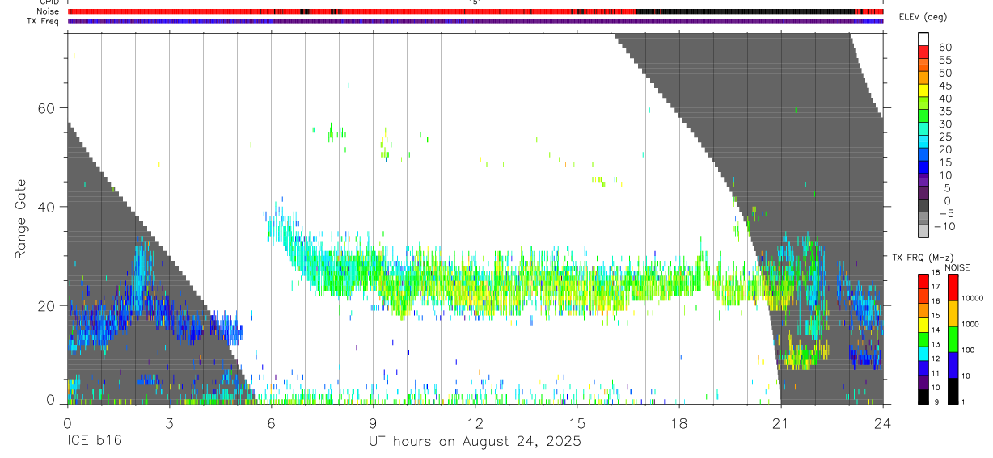Click the 'ICE b16' radar beam label
993x458 pixels.
coord(93,442)
